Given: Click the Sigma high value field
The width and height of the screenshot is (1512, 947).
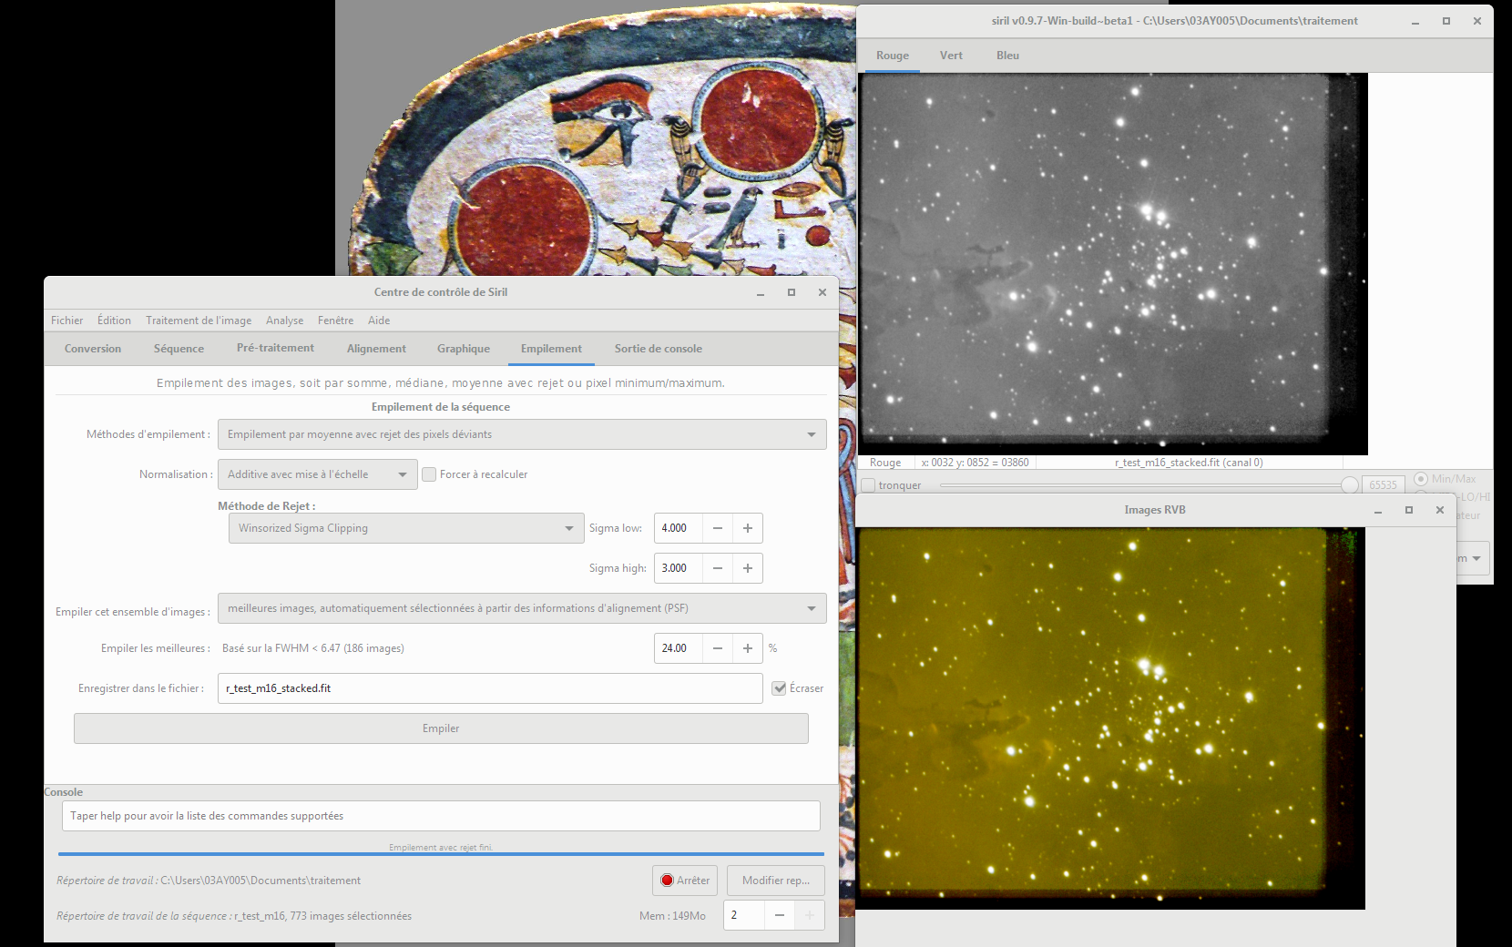Looking at the screenshot, I should click(679, 568).
